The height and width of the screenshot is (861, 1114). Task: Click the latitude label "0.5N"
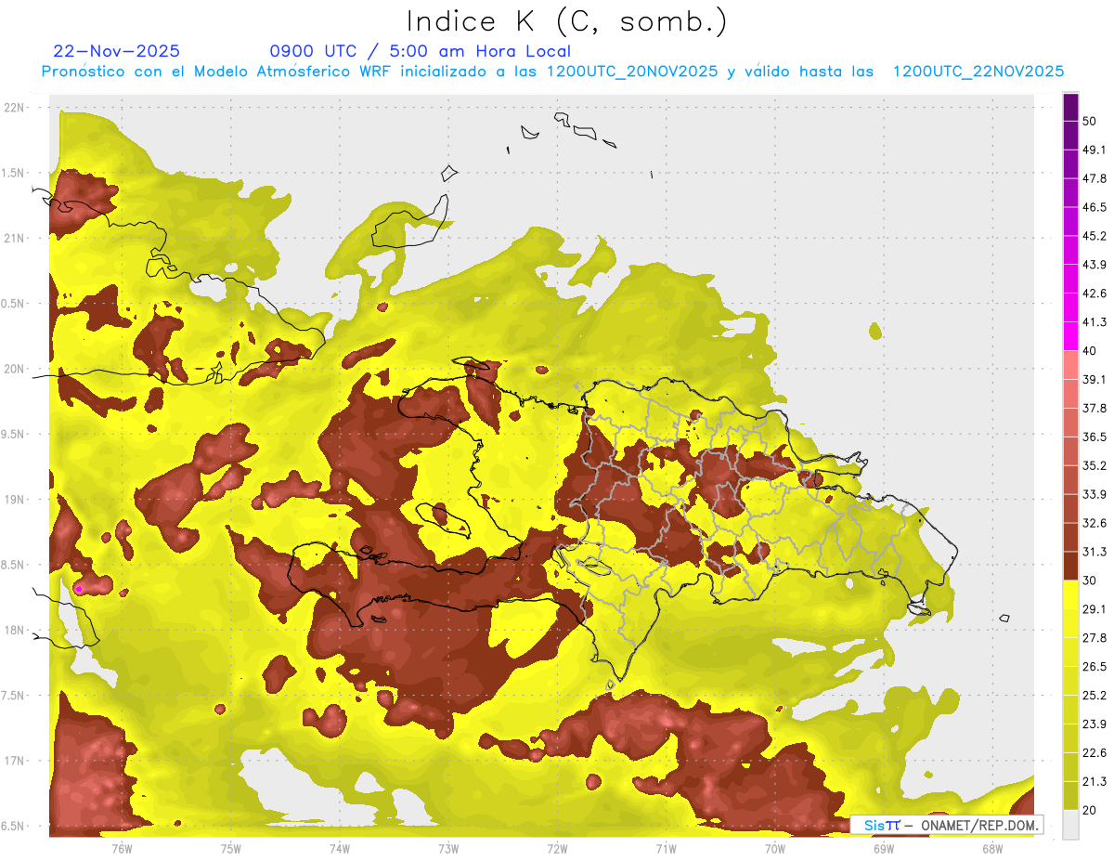(14, 304)
